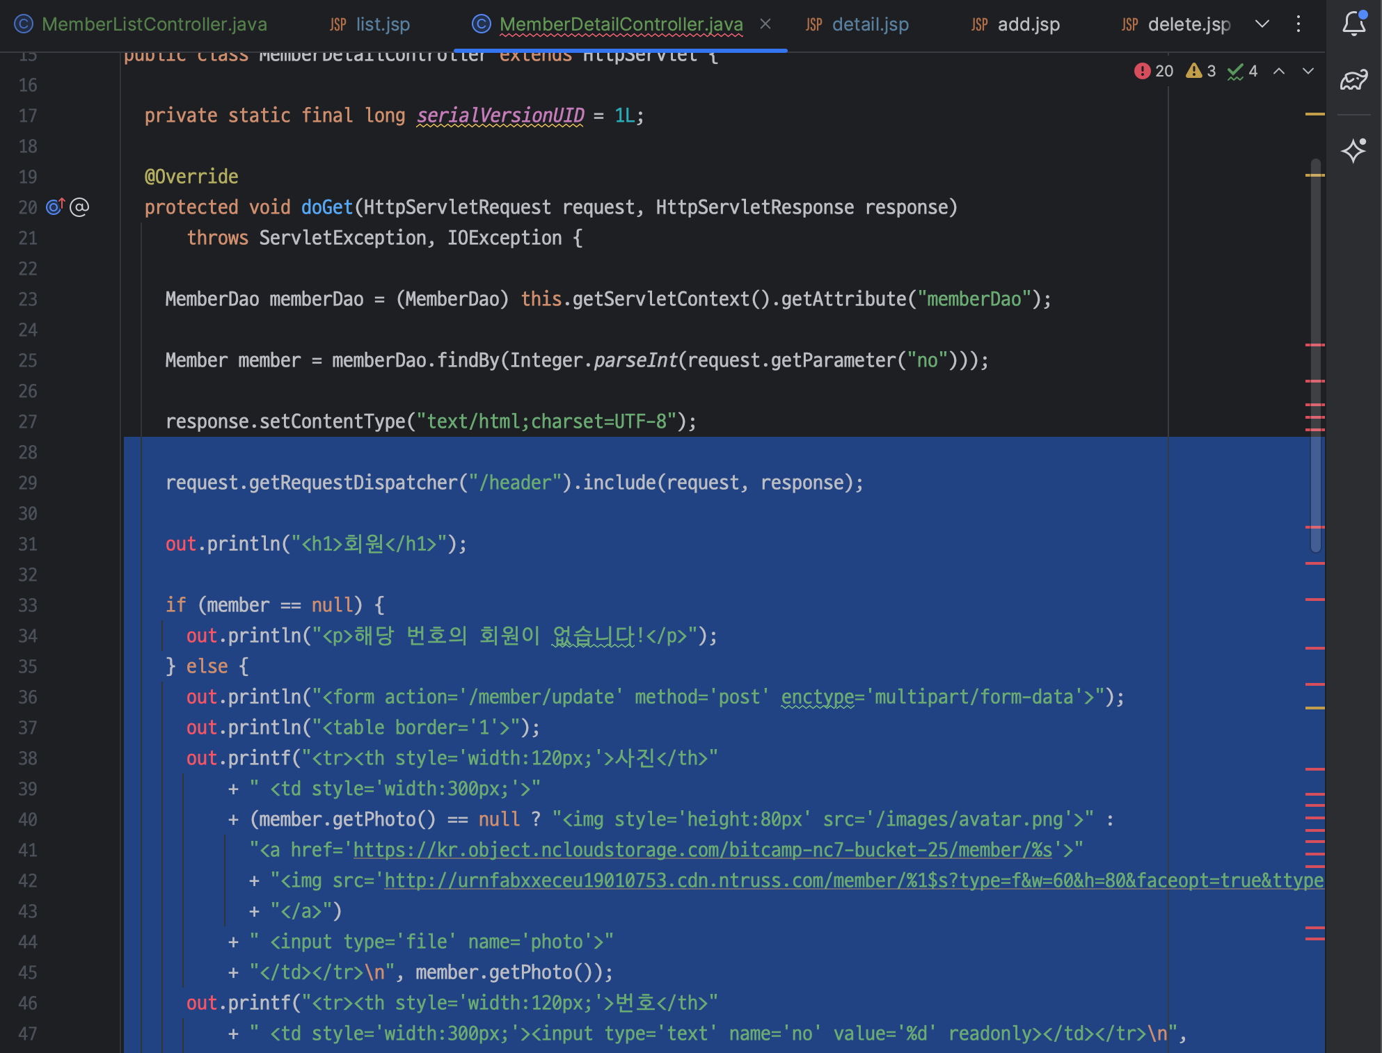Click the yellow warnings count indicator
This screenshot has height=1053, width=1382.
(x=1201, y=71)
